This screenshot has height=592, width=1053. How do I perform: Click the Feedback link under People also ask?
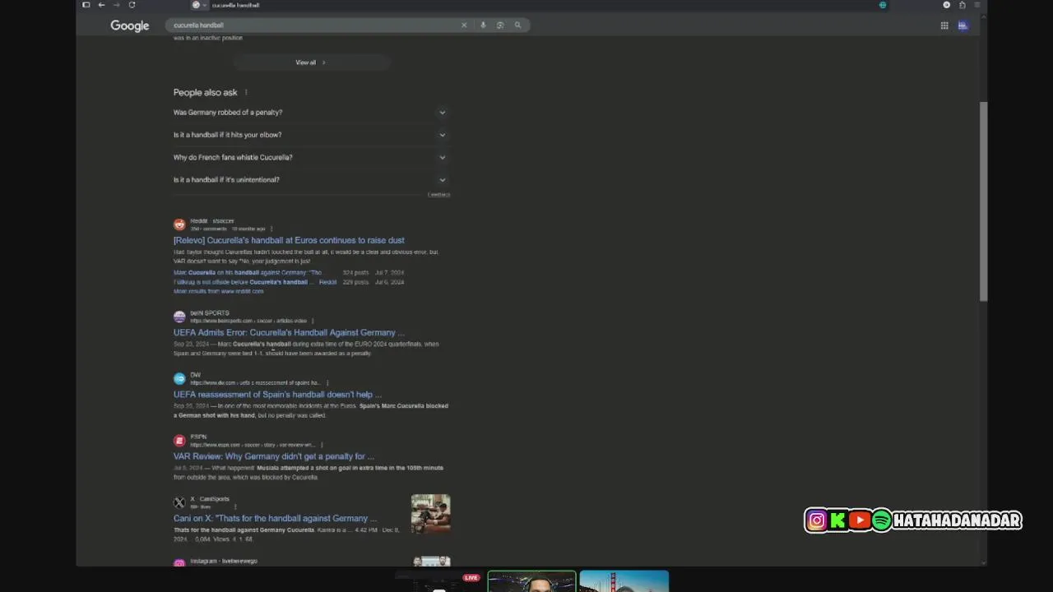tap(438, 195)
